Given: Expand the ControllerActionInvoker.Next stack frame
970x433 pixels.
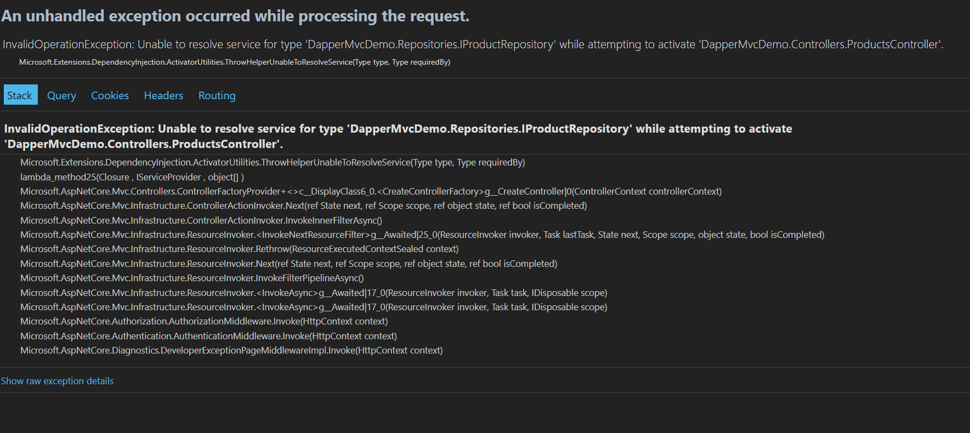Looking at the screenshot, I should (303, 206).
